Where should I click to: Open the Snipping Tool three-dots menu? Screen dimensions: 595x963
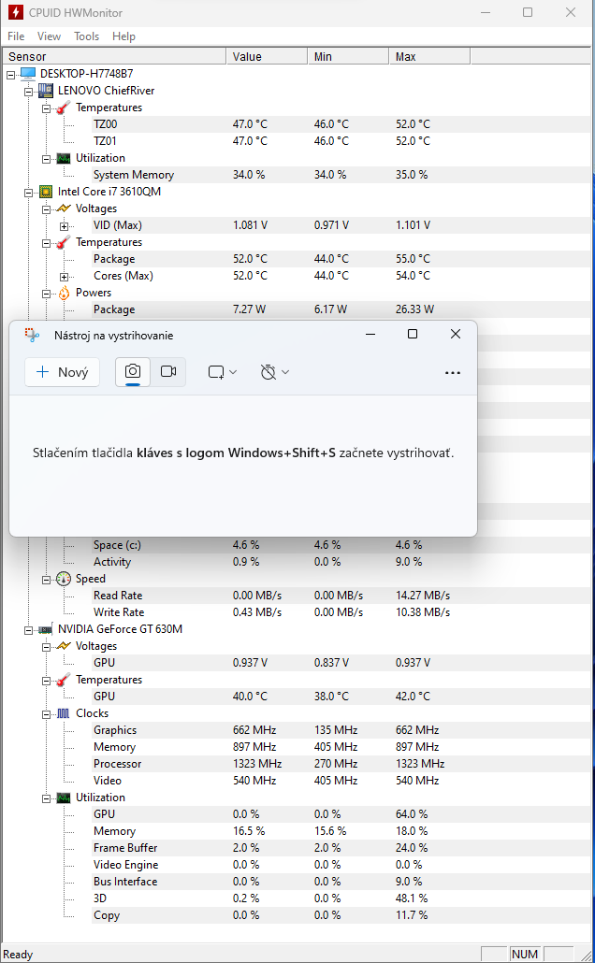pyautogui.click(x=453, y=373)
